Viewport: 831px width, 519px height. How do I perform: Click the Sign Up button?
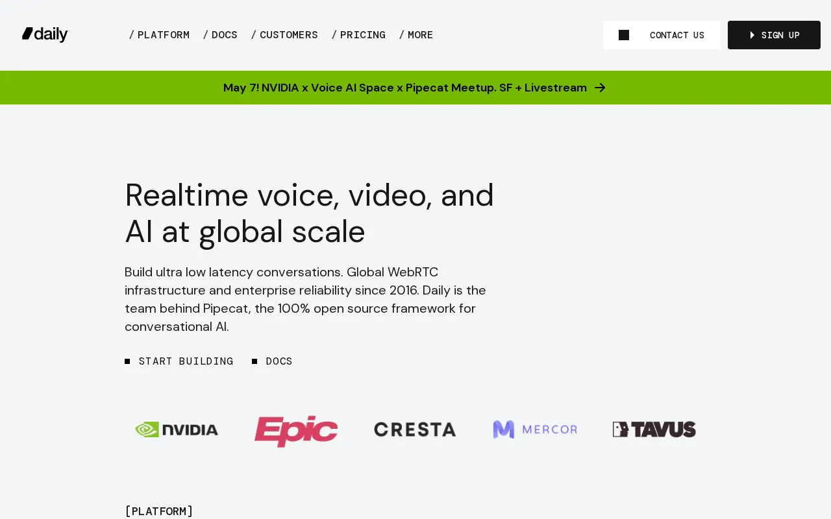click(x=774, y=35)
